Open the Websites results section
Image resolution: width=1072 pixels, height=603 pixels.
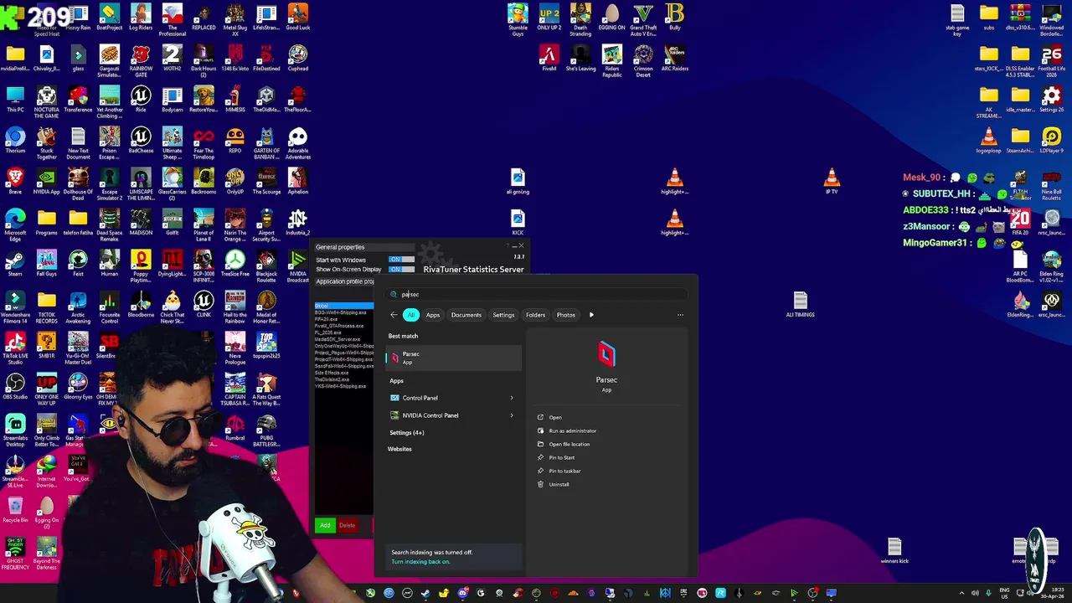399,449
